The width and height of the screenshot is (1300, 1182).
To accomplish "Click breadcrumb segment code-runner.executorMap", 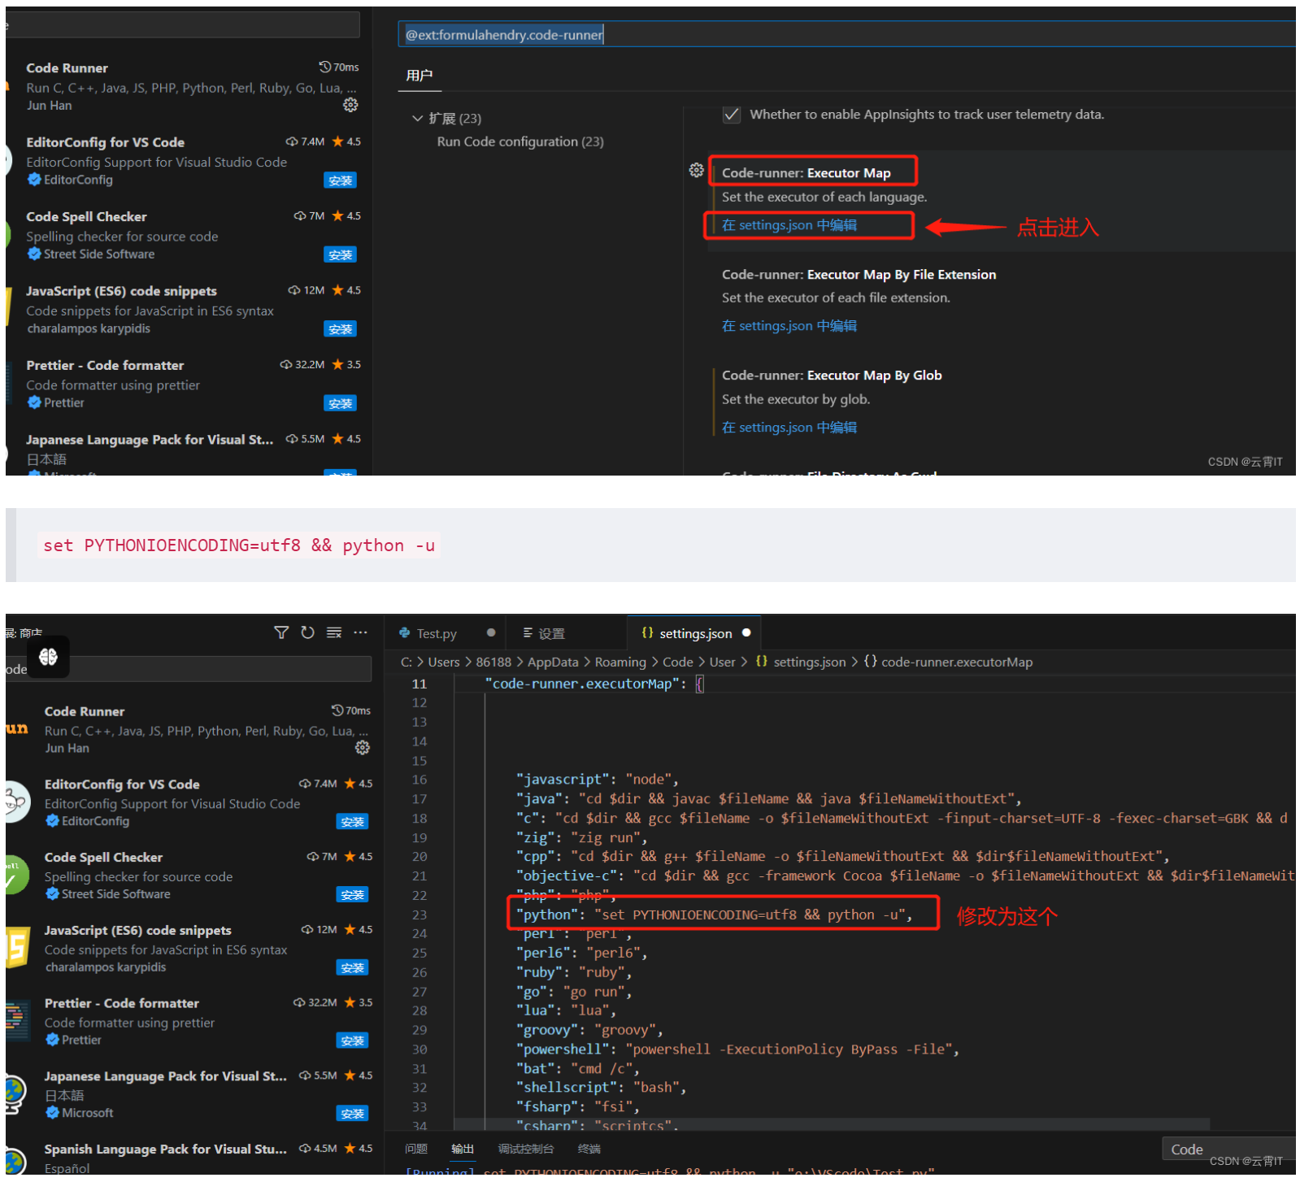I will point(957,663).
